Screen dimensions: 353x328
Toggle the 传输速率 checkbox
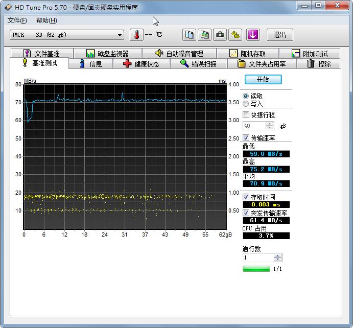pyautogui.click(x=246, y=138)
